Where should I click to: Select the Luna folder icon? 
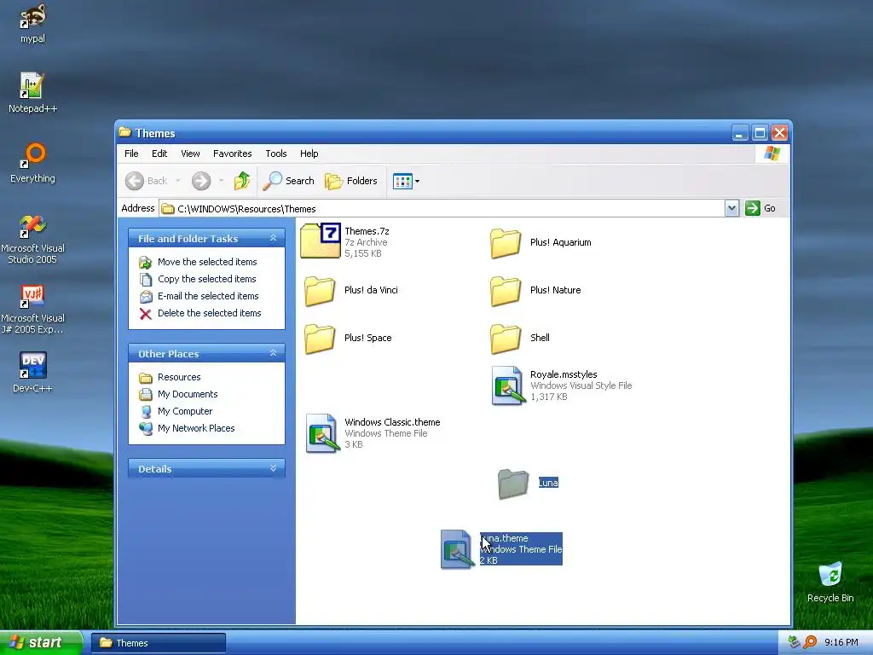pos(513,484)
